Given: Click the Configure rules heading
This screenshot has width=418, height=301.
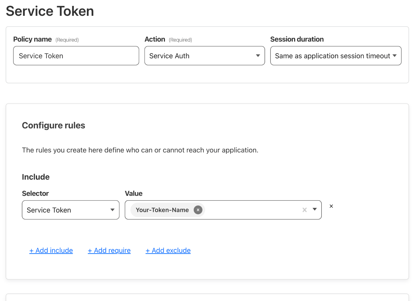Looking at the screenshot, I should [x=53, y=125].
